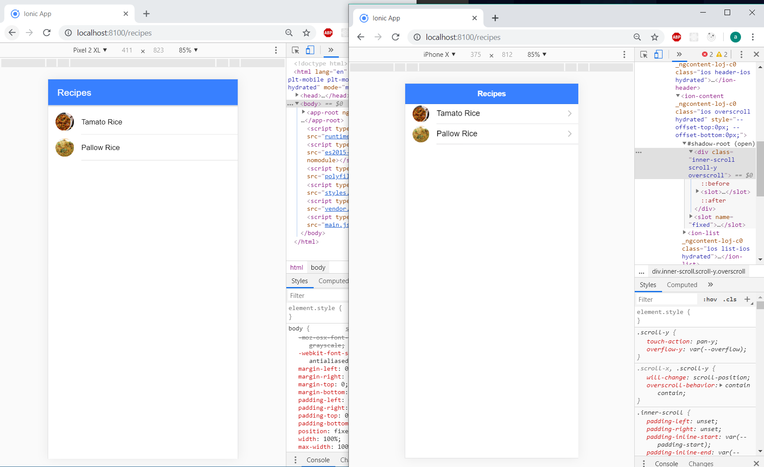Bookmark the page using the star icon
Image resolution: width=764 pixels, height=467 pixels.
655,37
